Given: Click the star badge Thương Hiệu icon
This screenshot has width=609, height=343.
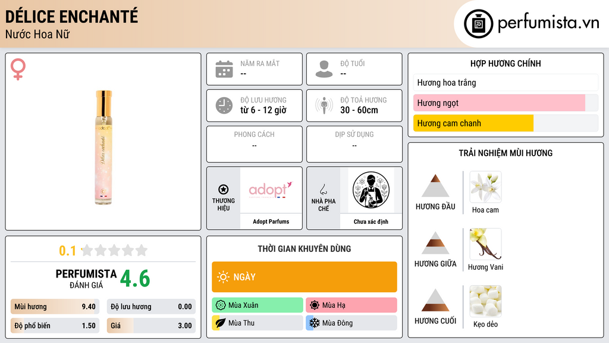Looking at the screenshot, I should (x=224, y=189).
